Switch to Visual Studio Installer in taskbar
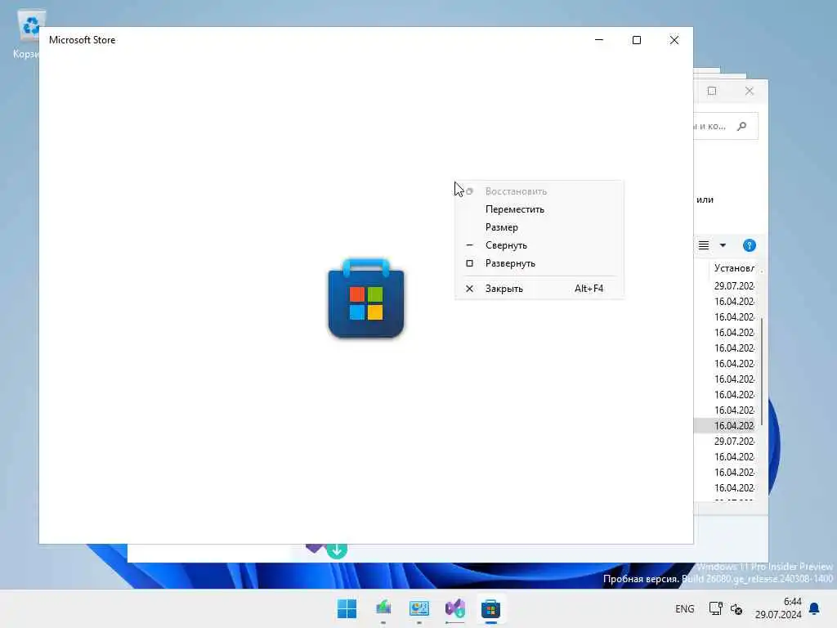This screenshot has height=628, width=837. pyautogui.click(x=454, y=608)
